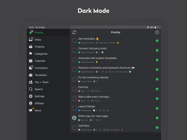Screen dimensions: 187x140
Task: Click phone icon on 'Call Mom' task
Action: pos(122,130)
